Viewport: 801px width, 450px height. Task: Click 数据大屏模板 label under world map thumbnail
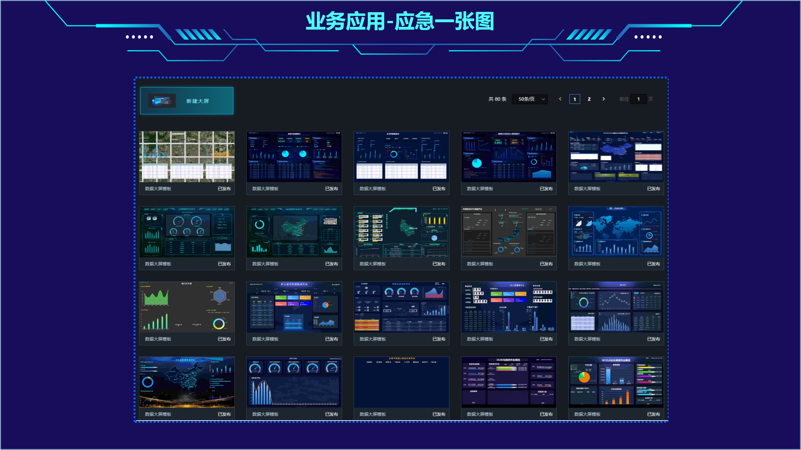(x=587, y=264)
